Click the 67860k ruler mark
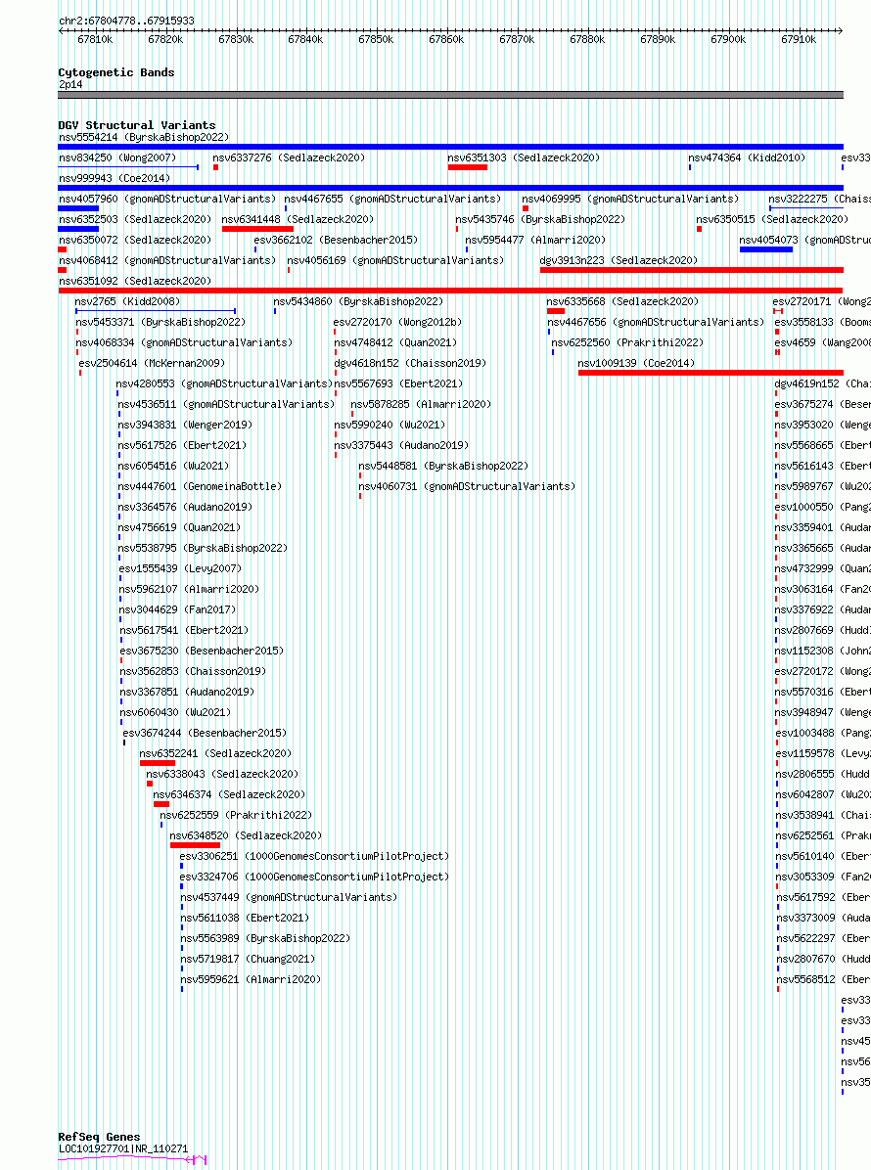871x1170 pixels. (x=446, y=39)
